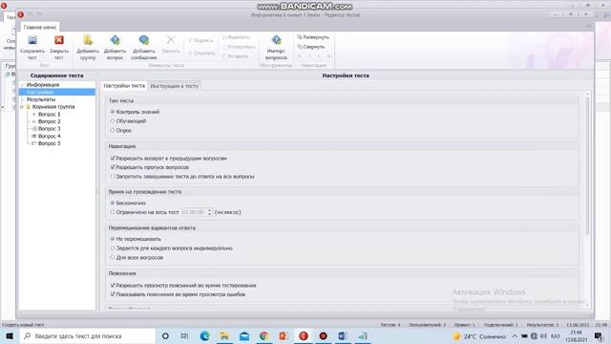Select Корневая группа in the tree

coord(53,106)
